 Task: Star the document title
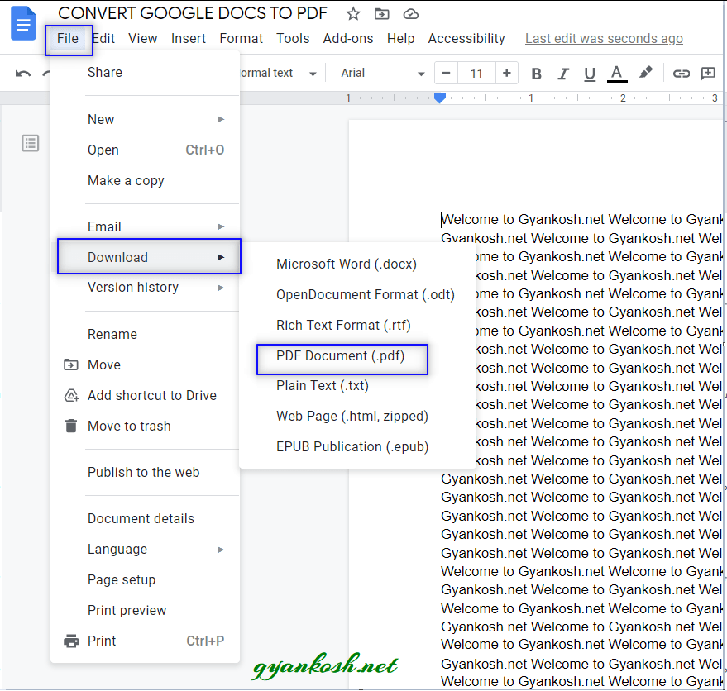(353, 14)
